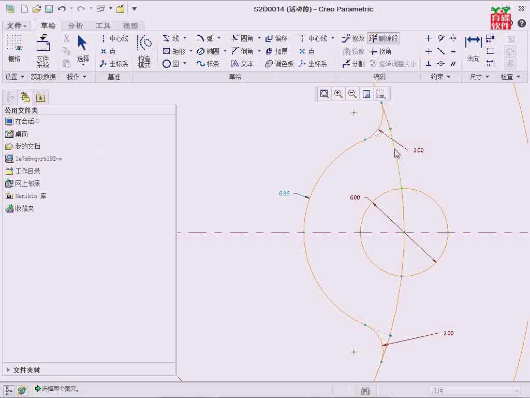Click the 分割 divide tool
This screenshot has width=530, height=398.
point(353,64)
